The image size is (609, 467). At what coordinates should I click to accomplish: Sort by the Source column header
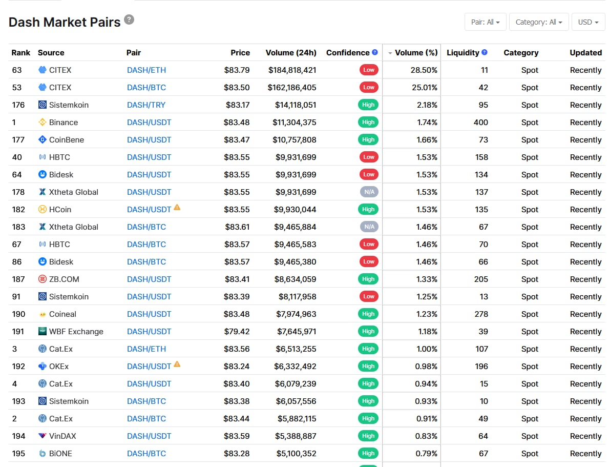(x=51, y=52)
